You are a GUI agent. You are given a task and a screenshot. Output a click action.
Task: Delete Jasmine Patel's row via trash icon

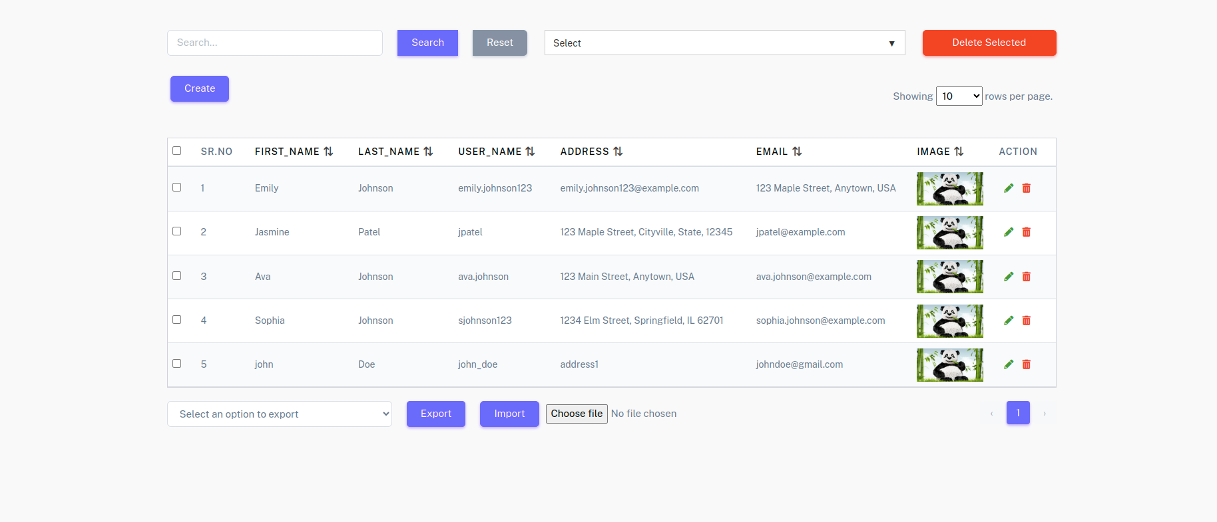tap(1026, 232)
